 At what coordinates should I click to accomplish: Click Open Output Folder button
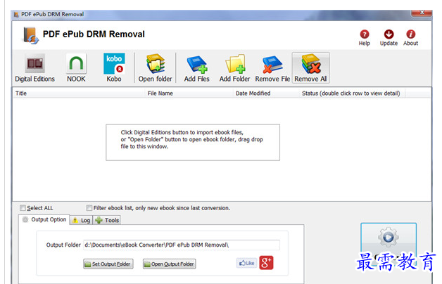click(169, 264)
